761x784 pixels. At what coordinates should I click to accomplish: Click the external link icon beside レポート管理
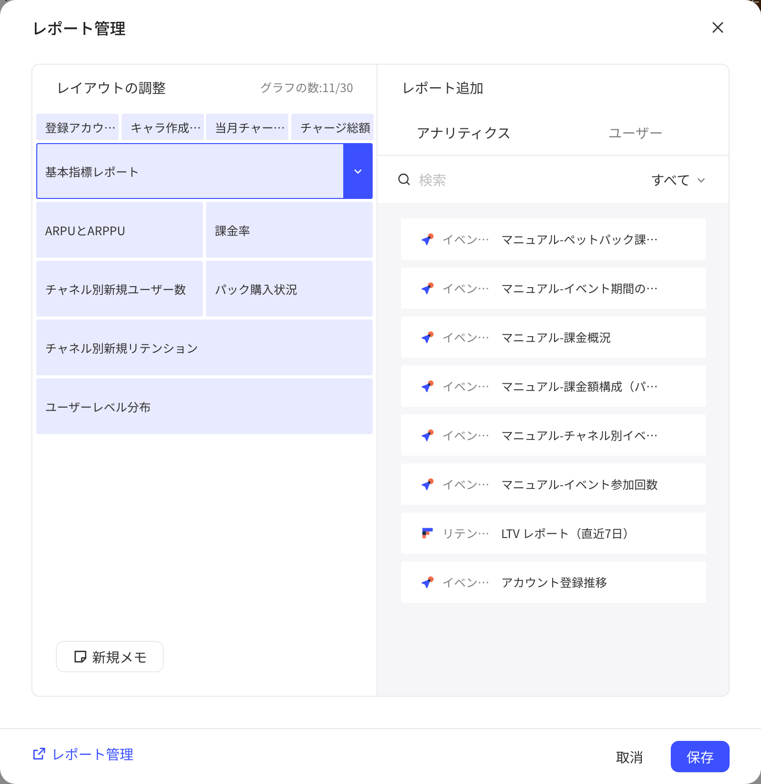click(x=39, y=754)
